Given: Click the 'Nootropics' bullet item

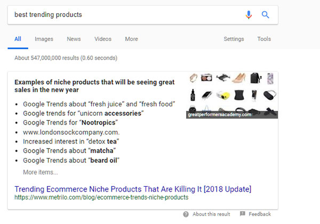Looking at the screenshot, I should tap(70, 122).
